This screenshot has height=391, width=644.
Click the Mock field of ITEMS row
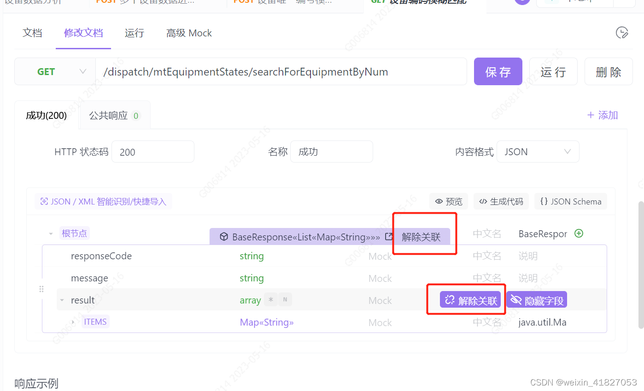pos(380,322)
